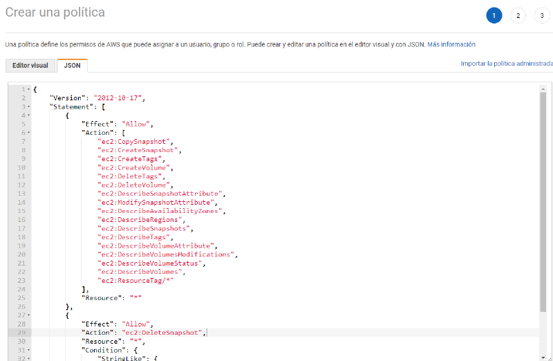
Task: Go to step 2 indicator
Action: click(518, 15)
